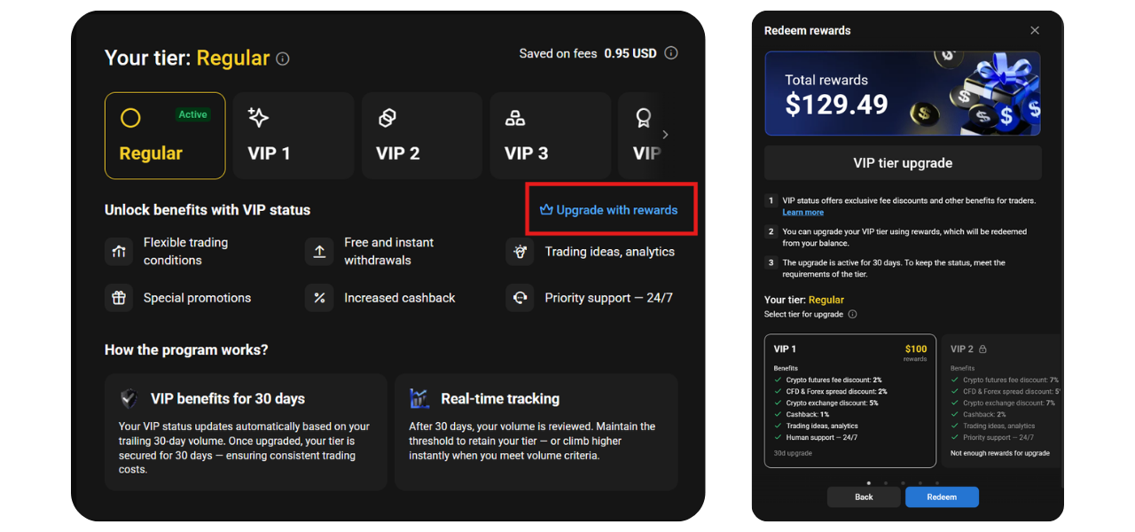Click 'How the program works?' heading
Viewport: 1135px width, 532px height.
[x=186, y=350]
